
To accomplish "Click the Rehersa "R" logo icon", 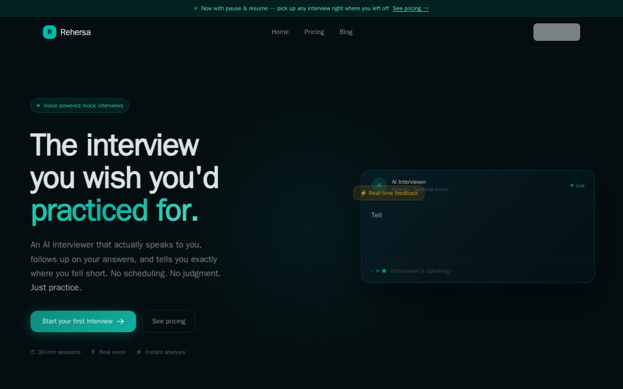I will pos(50,32).
